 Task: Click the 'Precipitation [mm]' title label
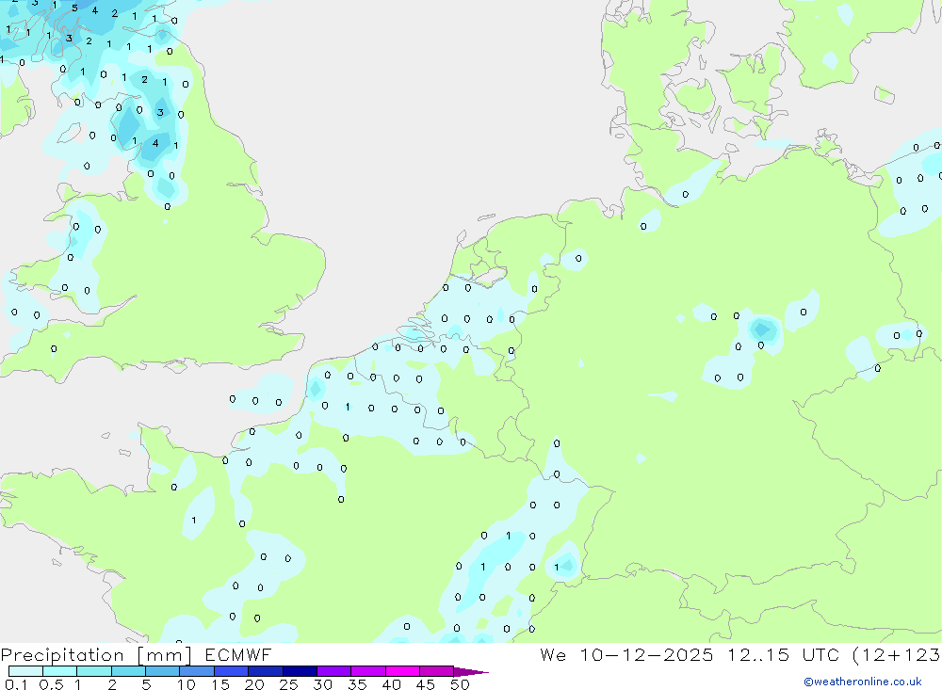pyautogui.click(x=96, y=655)
